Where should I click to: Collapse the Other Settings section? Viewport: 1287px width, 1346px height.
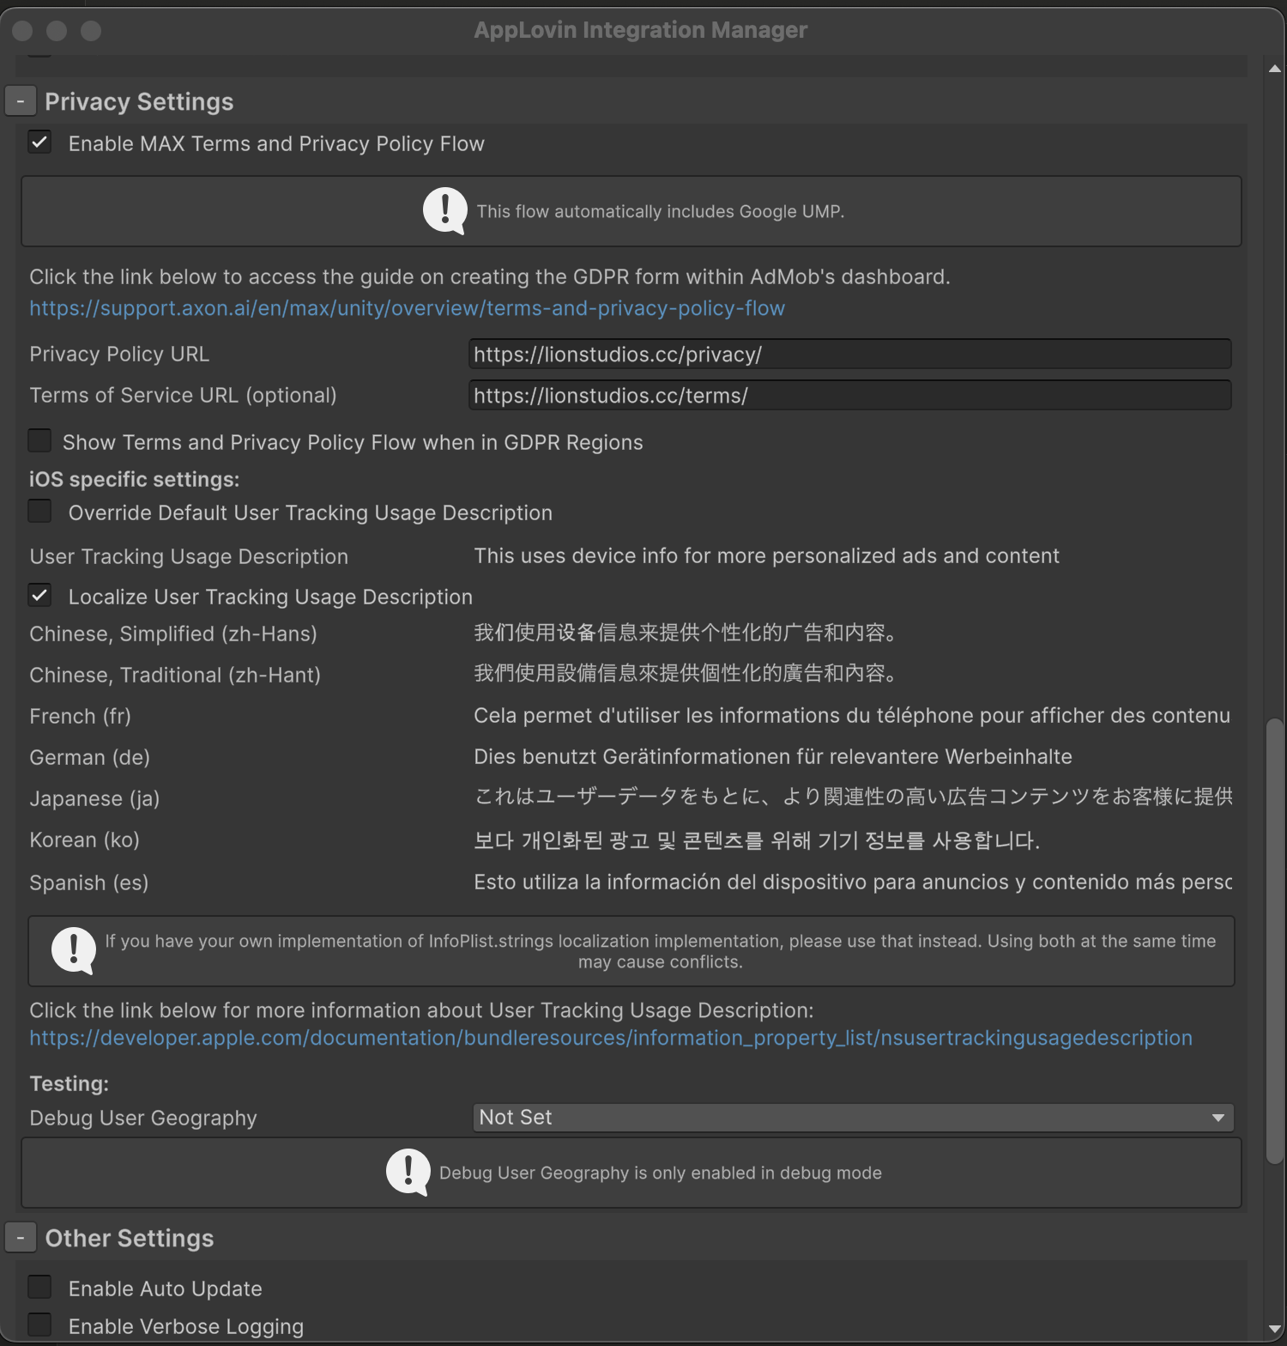21,1238
